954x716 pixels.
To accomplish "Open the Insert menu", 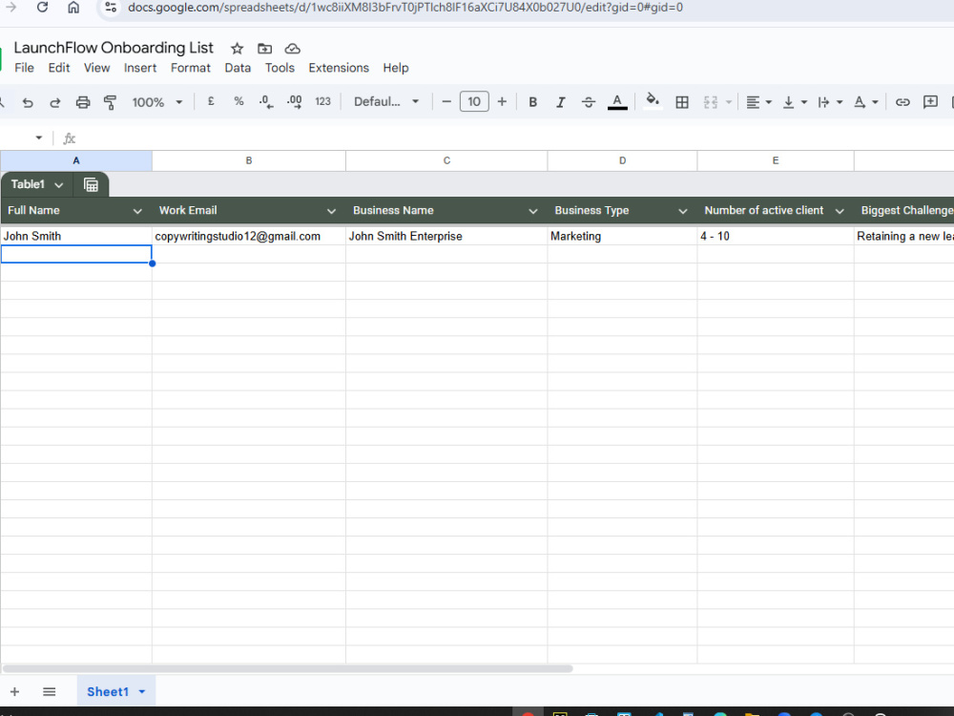I will [140, 68].
